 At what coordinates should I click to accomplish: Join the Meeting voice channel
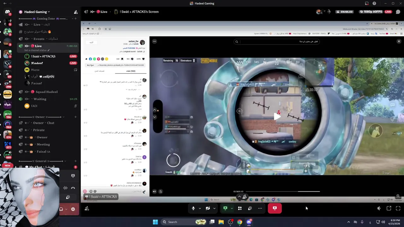[x=48, y=144]
